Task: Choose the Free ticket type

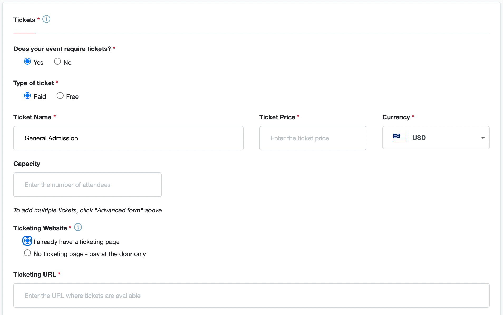Action: point(60,95)
